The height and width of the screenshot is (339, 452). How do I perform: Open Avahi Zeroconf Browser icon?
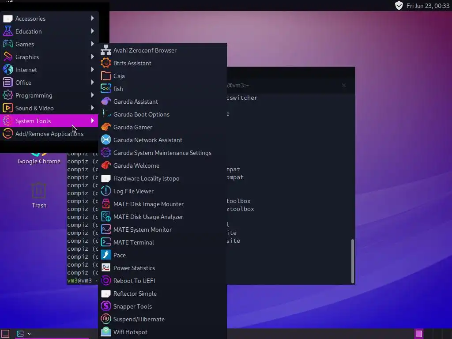point(106,50)
